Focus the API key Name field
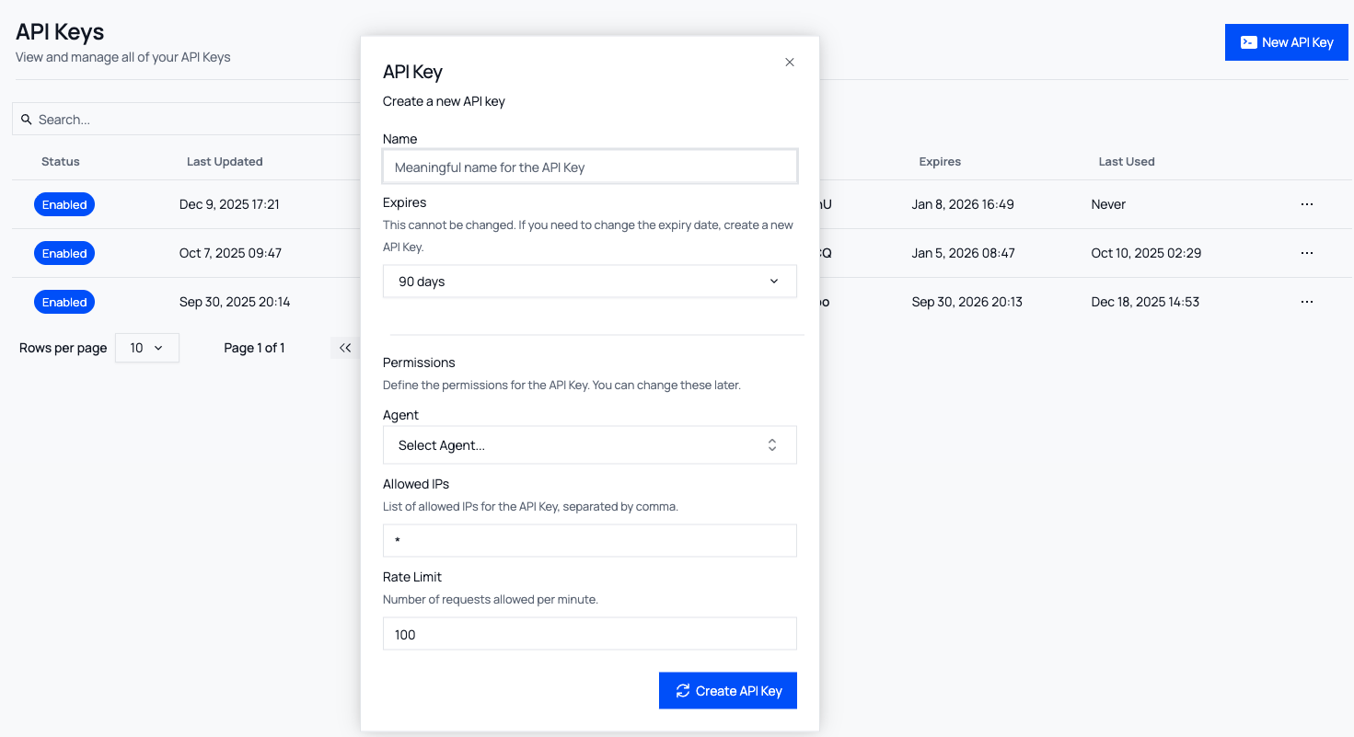Image resolution: width=1354 pixels, height=737 pixels. point(589,167)
